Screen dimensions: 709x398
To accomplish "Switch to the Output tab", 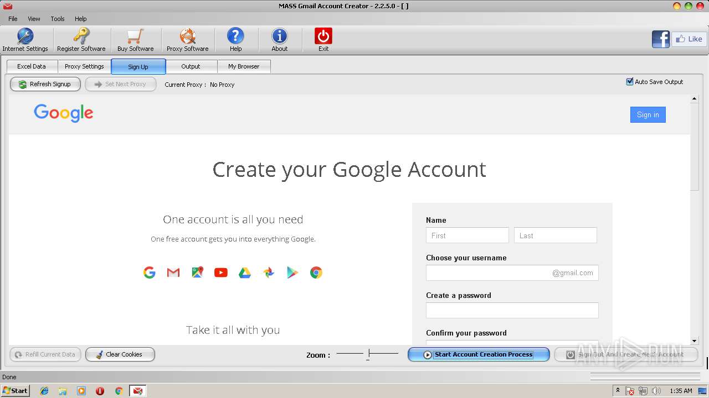I will [x=191, y=66].
